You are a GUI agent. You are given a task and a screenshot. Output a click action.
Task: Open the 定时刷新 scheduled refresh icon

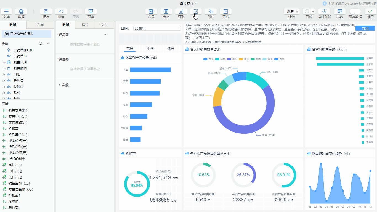(324, 12)
